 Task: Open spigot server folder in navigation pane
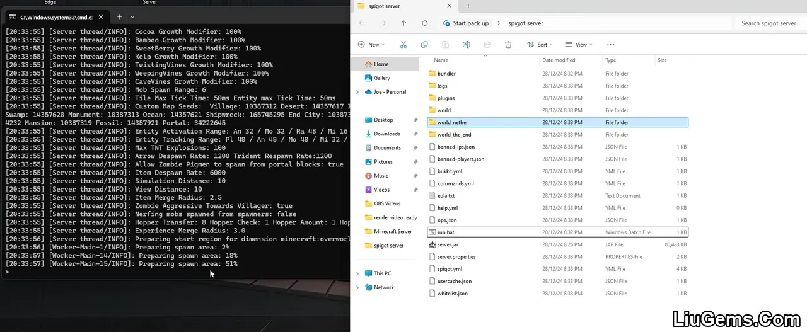pyautogui.click(x=384, y=246)
